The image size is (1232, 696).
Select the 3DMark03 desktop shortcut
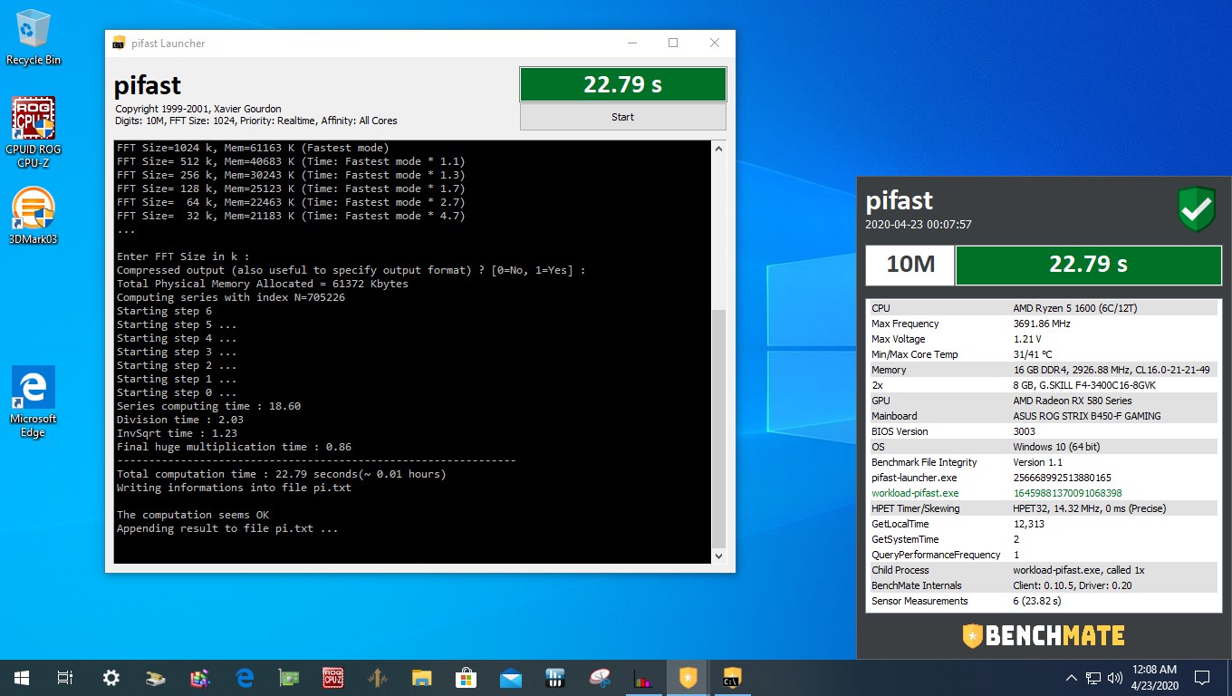pyautogui.click(x=34, y=216)
